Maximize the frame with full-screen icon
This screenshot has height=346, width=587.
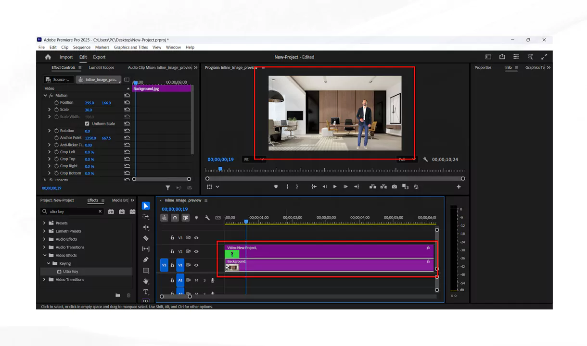pyautogui.click(x=544, y=57)
